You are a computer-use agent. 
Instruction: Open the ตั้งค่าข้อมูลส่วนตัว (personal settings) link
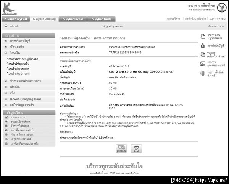click(x=195, y=19)
